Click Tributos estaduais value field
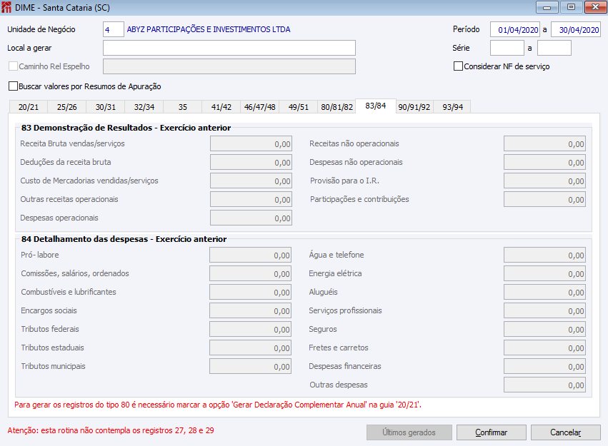 point(250,348)
